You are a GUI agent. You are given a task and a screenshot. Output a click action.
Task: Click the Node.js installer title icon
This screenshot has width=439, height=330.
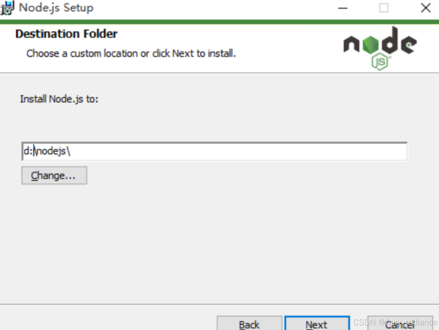(7, 8)
